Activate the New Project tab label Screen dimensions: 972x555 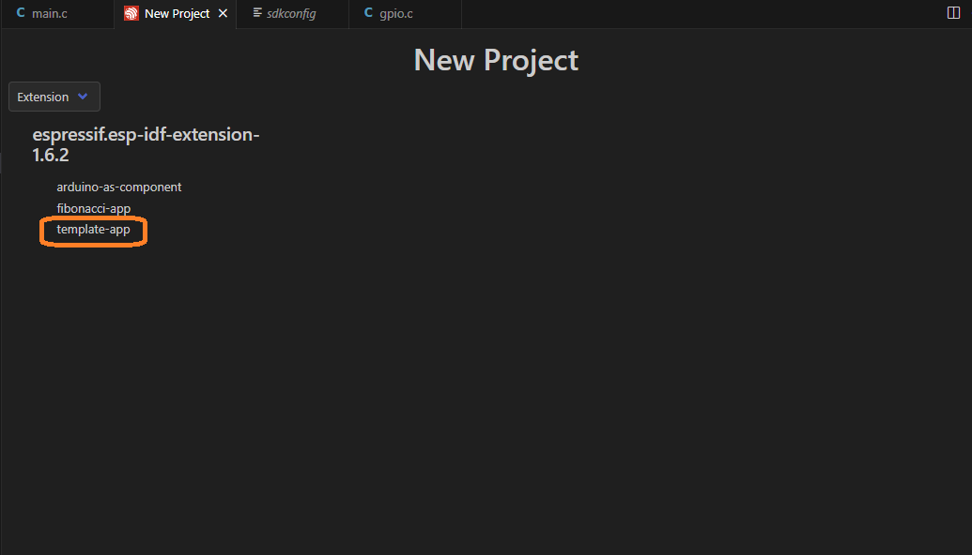pyautogui.click(x=177, y=14)
